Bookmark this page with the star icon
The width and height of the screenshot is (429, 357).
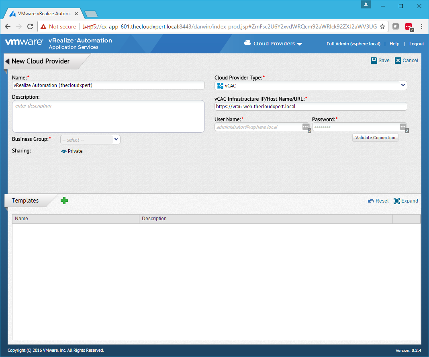pyautogui.click(x=382, y=26)
